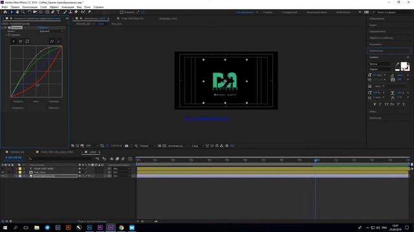The height and width of the screenshot is (232, 414).
Task: Select the Roto Brush tool
Action: coord(83,12)
